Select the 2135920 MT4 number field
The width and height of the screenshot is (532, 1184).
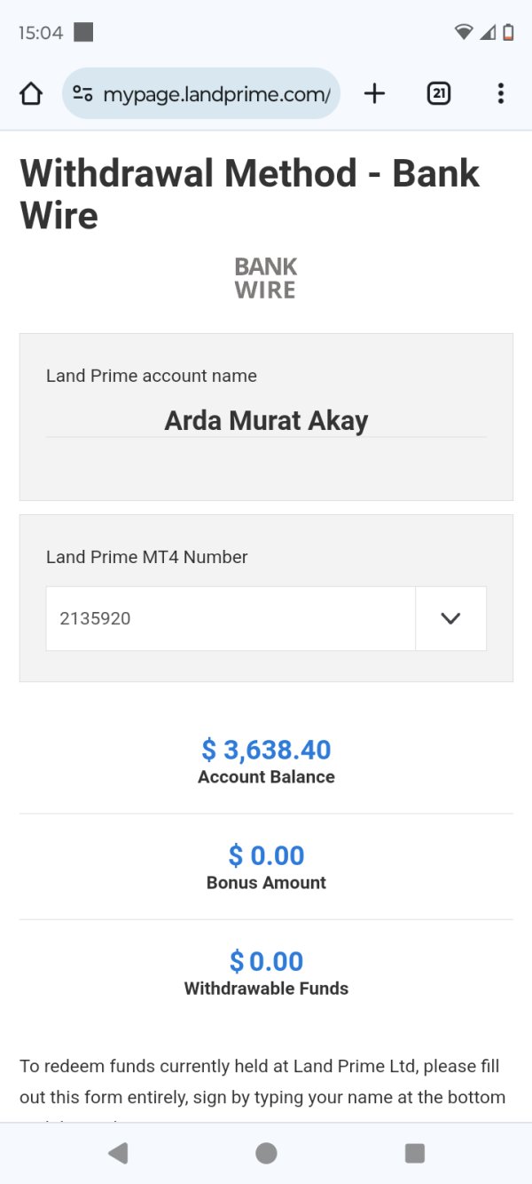[x=231, y=618]
